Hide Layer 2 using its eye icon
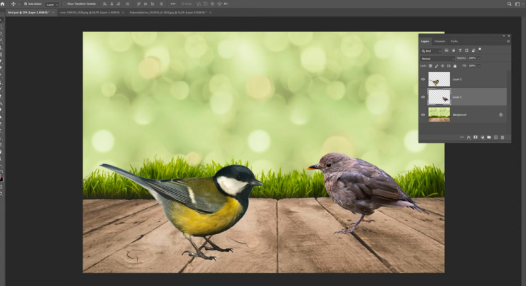Image resolution: width=526 pixels, height=286 pixels. click(x=423, y=80)
